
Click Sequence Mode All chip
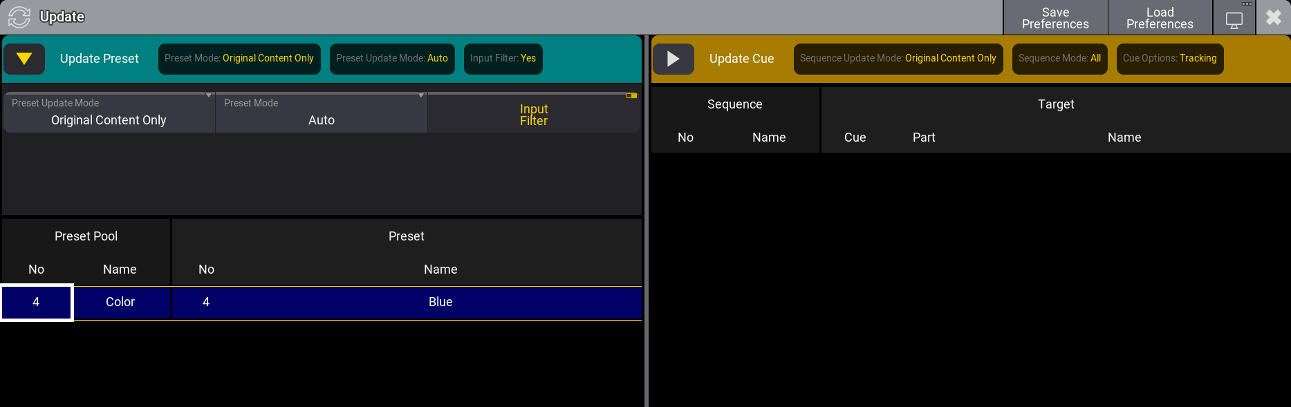(1059, 59)
